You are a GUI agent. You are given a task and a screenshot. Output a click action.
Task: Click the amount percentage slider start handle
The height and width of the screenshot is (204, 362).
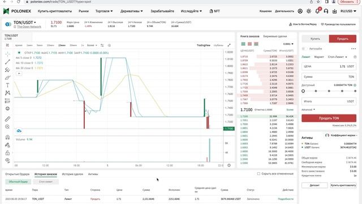(303, 91)
